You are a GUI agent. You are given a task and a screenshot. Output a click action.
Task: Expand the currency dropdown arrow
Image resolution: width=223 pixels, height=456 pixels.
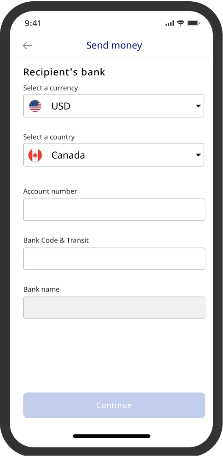point(198,106)
